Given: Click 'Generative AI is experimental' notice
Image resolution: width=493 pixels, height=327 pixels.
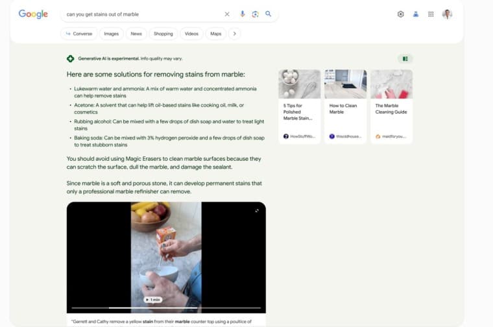Looking at the screenshot, I should pos(130,58).
